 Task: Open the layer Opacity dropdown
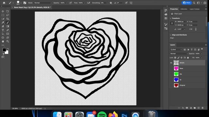click(201, 54)
